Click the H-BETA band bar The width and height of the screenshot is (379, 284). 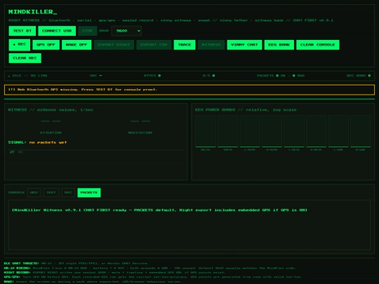click(316, 131)
